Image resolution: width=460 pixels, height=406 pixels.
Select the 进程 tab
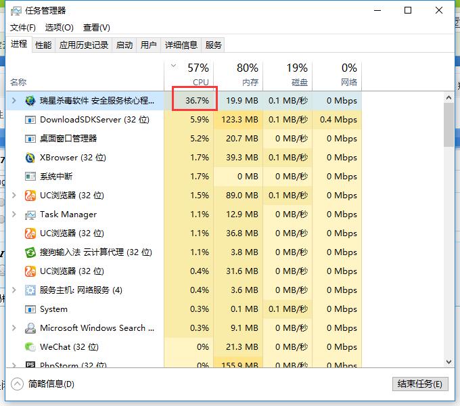coord(19,44)
